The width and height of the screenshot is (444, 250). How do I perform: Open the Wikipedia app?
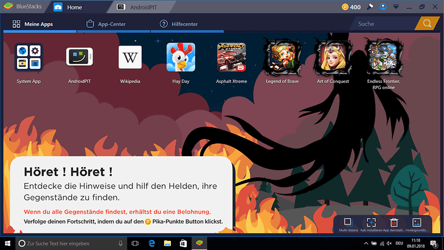[x=130, y=57]
